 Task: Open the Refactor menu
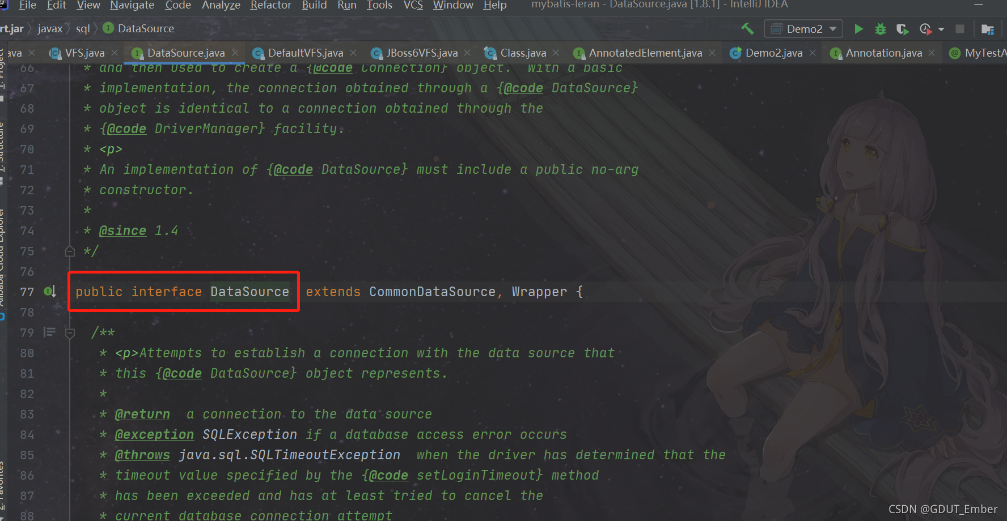pyautogui.click(x=271, y=5)
